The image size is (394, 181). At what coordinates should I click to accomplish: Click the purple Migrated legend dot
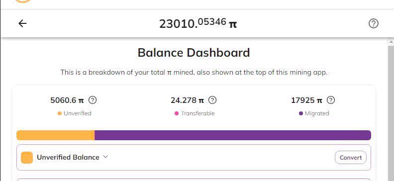(301, 113)
